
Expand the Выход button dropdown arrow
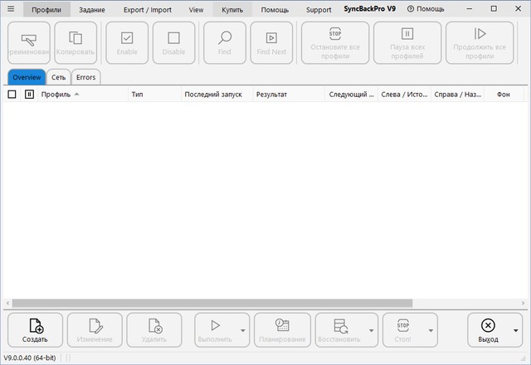pyautogui.click(x=517, y=330)
